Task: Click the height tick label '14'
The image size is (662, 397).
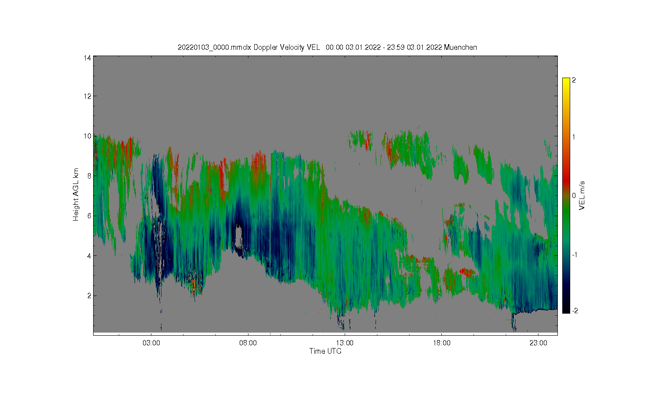Action: 88,58
